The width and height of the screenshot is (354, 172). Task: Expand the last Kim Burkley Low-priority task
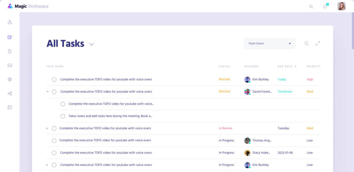47,165
